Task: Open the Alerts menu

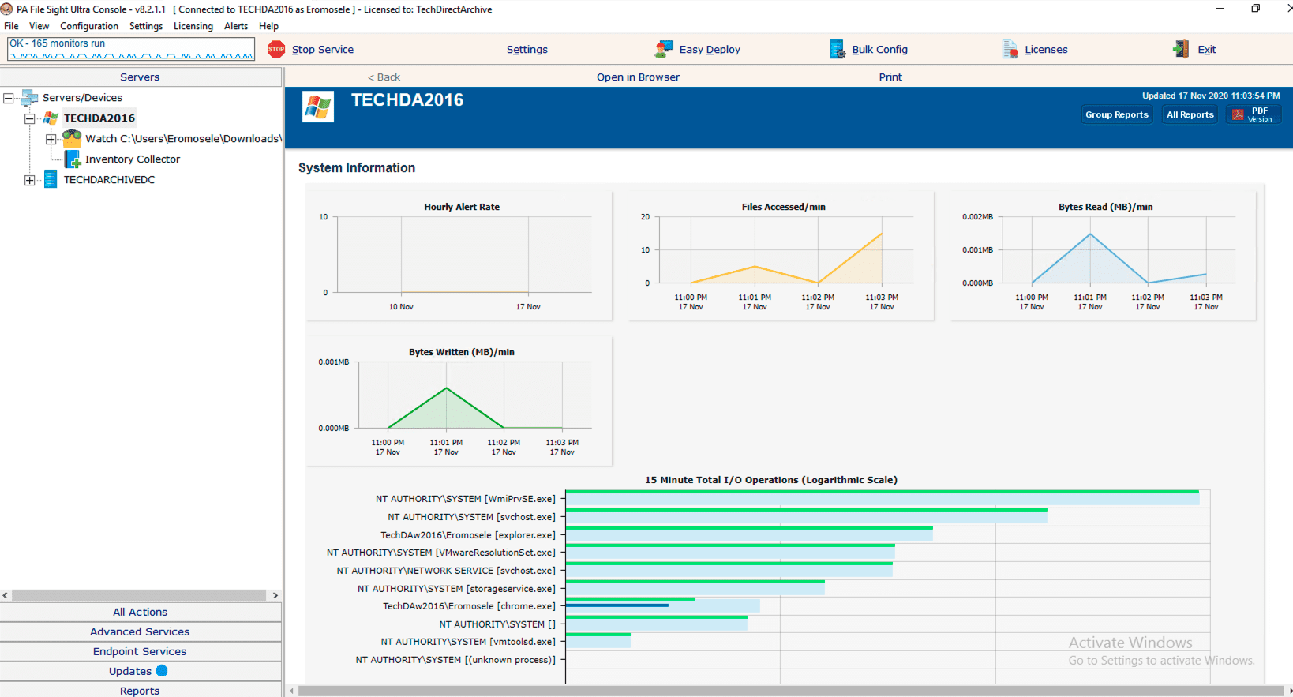Action: click(x=236, y=26)
